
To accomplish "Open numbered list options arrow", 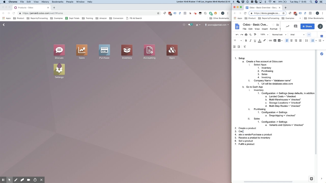I will (316, 41).
